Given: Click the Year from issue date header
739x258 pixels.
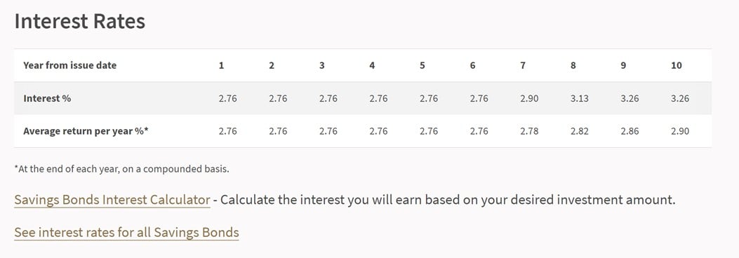Looking at the screenshot, I should (x=69, y=65).
